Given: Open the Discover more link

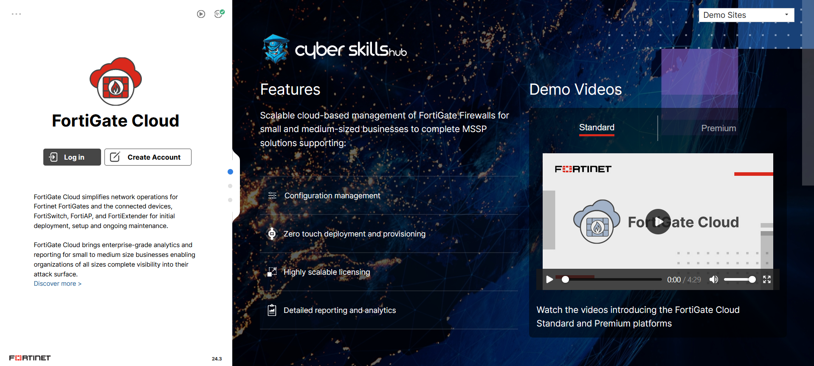Looking at the screenshot, I should (x=57, y=284).
